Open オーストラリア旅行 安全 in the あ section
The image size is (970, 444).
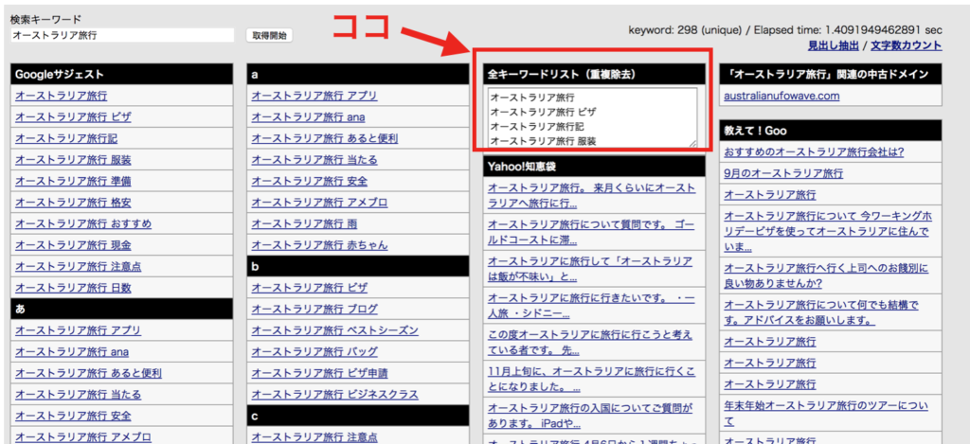pos(73,417)
